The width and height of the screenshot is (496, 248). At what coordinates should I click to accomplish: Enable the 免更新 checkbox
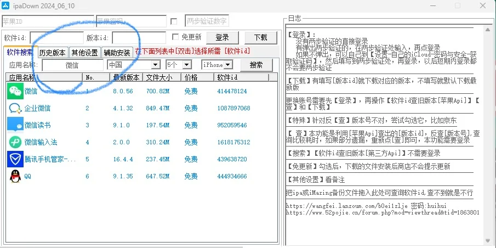[175, 37]
